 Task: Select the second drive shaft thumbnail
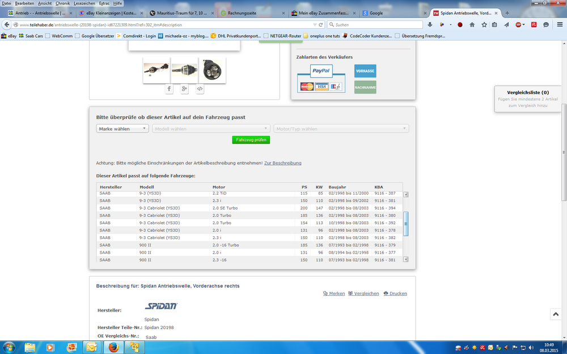[x=184, y=70]
